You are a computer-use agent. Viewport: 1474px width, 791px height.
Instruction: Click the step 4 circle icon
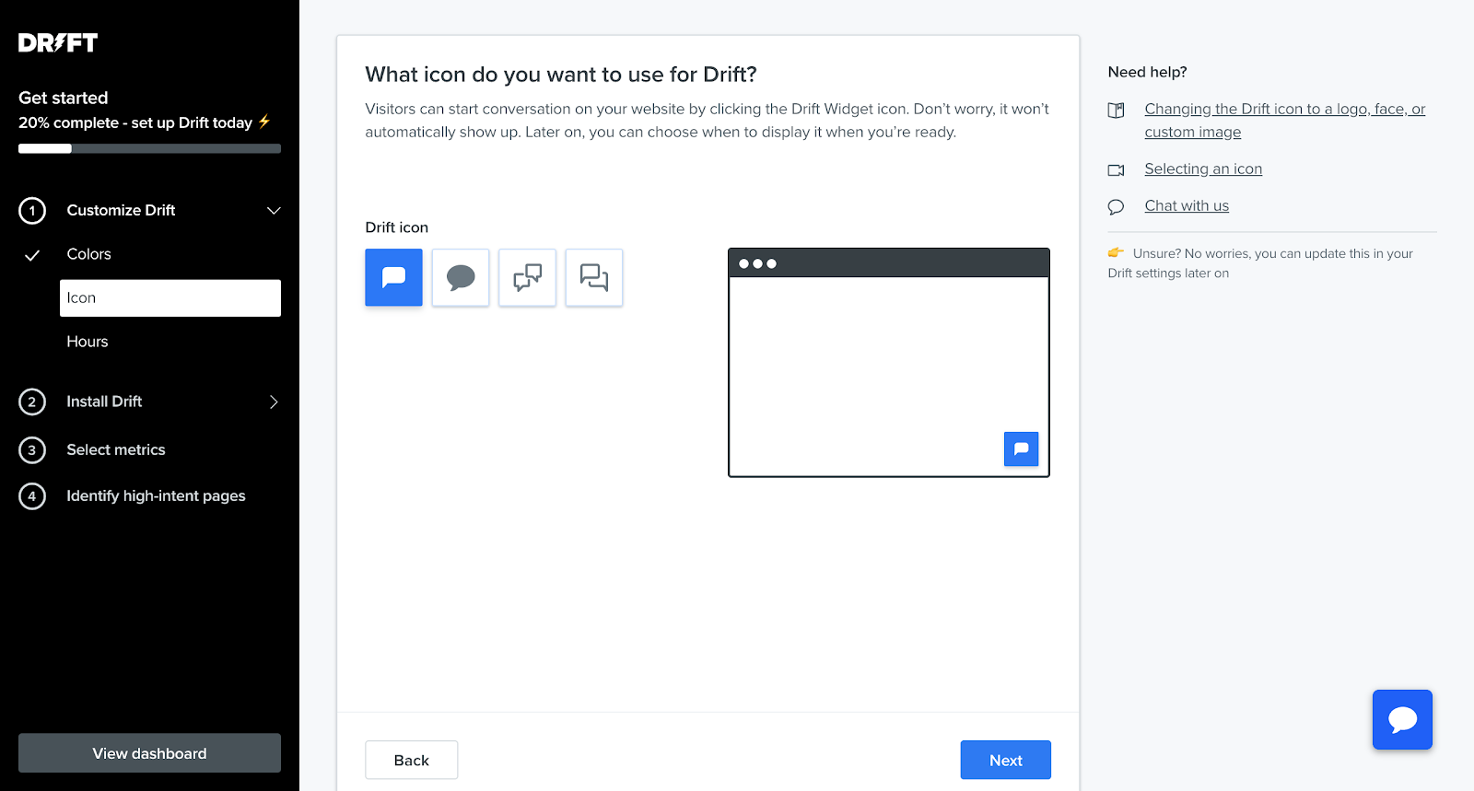point(32,496)
